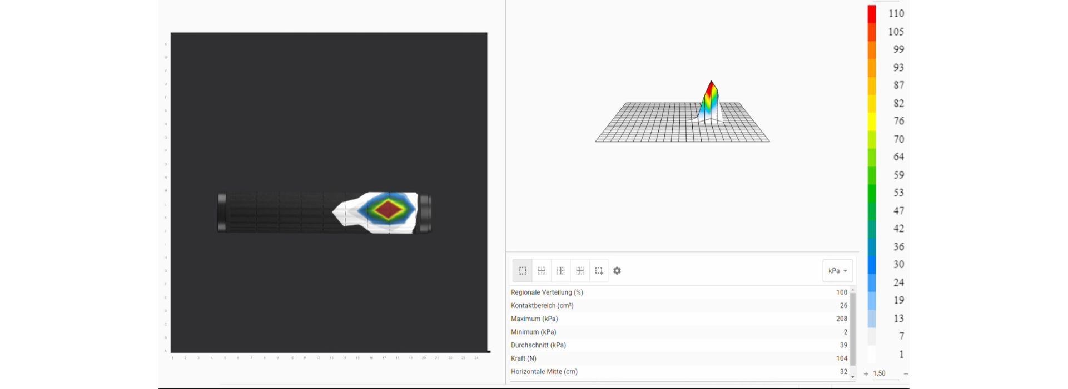Click the red top of the color scale bar
Screen dimensions: 1068x389
pos(872,14)
